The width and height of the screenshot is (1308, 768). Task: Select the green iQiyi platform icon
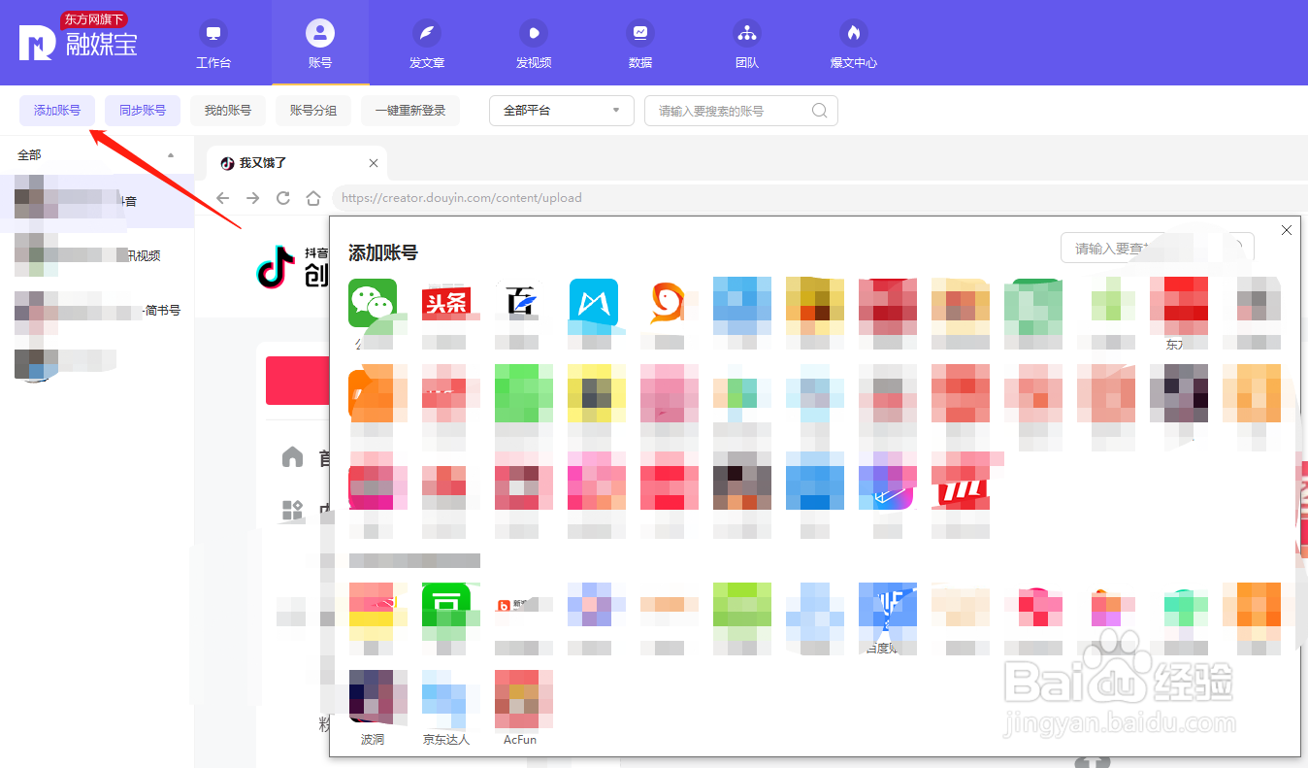click(x=445, y=607)
